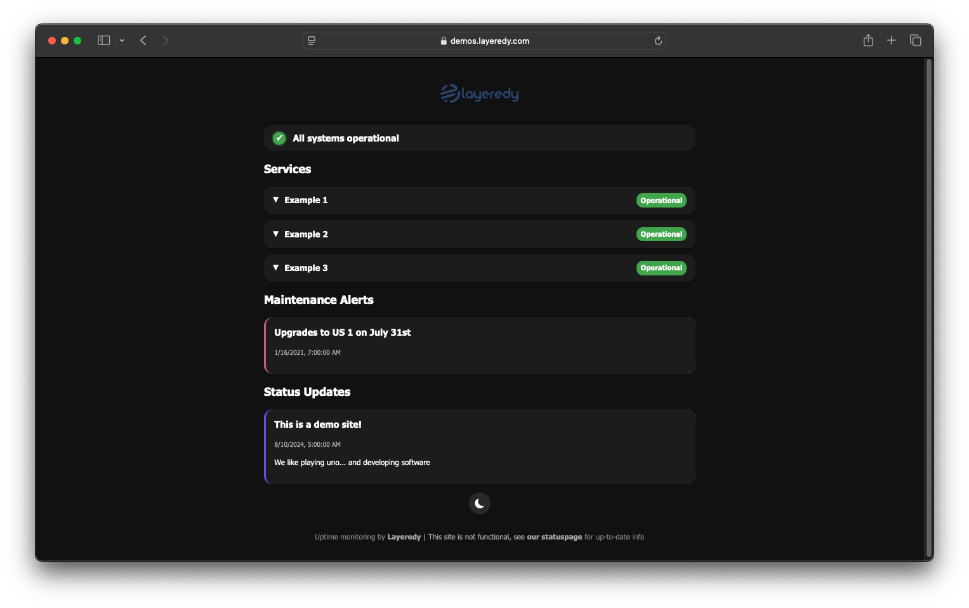Open the Layeredy footer link

tap(404, 537)
